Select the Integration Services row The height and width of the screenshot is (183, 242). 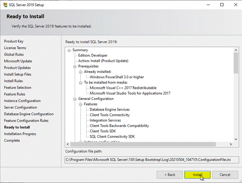pyautogui.click(x=105, y=120)
